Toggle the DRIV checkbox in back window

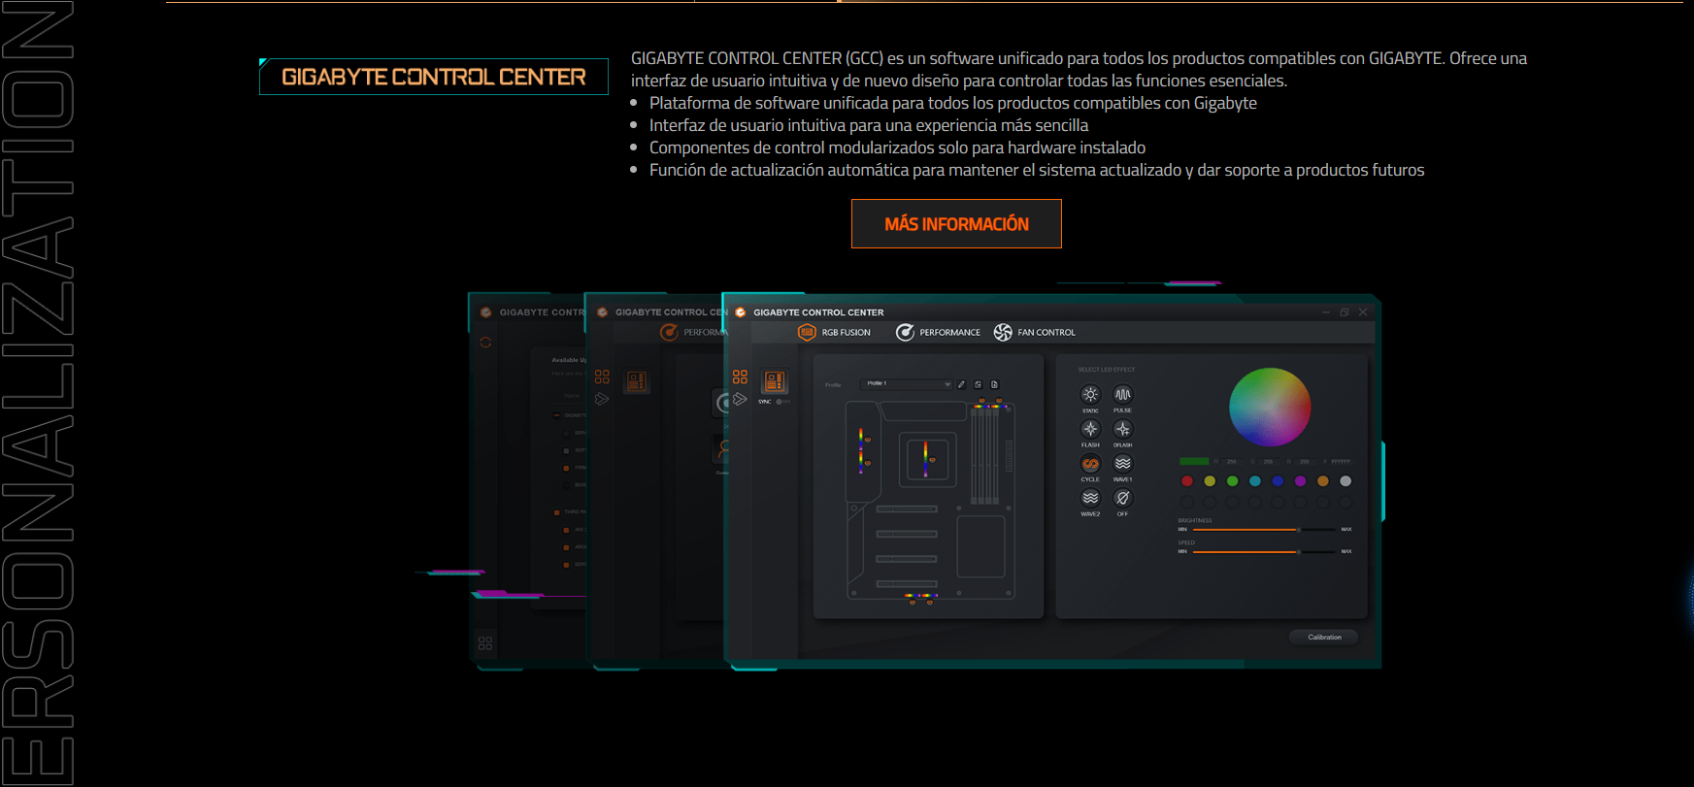(566, 434)
